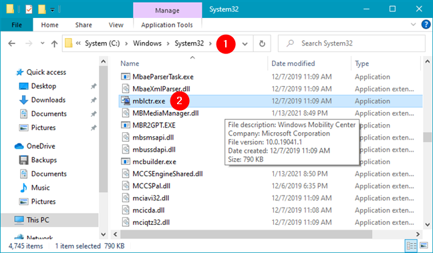Image resolution: width=433 pixels, height=253 pixels.
Task: Click the folder icon in the address bar
Action: (68, 43)
